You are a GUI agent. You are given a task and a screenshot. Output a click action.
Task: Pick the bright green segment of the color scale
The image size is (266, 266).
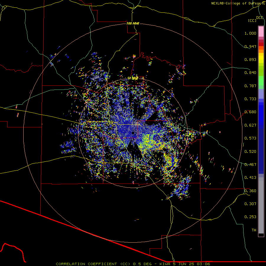pos(261,81)
